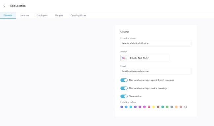Choose the brown location colour swatch
Screen dimensions: 214x126
[x=158, y=107]
